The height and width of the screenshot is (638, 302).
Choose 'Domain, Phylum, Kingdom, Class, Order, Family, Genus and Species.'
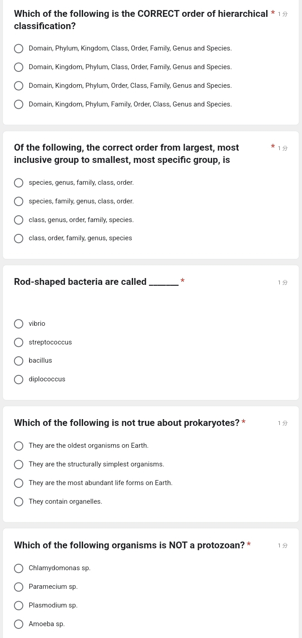(x=19, y=48)
